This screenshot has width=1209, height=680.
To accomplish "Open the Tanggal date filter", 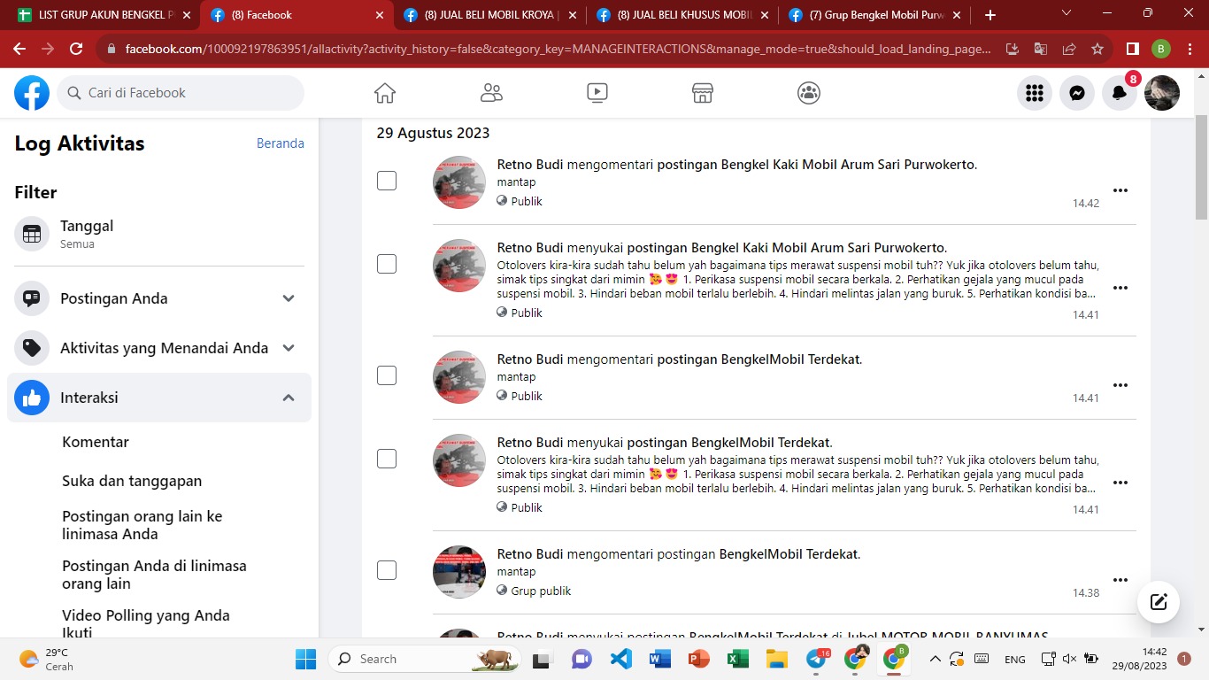I will click(x=159, y=235).
